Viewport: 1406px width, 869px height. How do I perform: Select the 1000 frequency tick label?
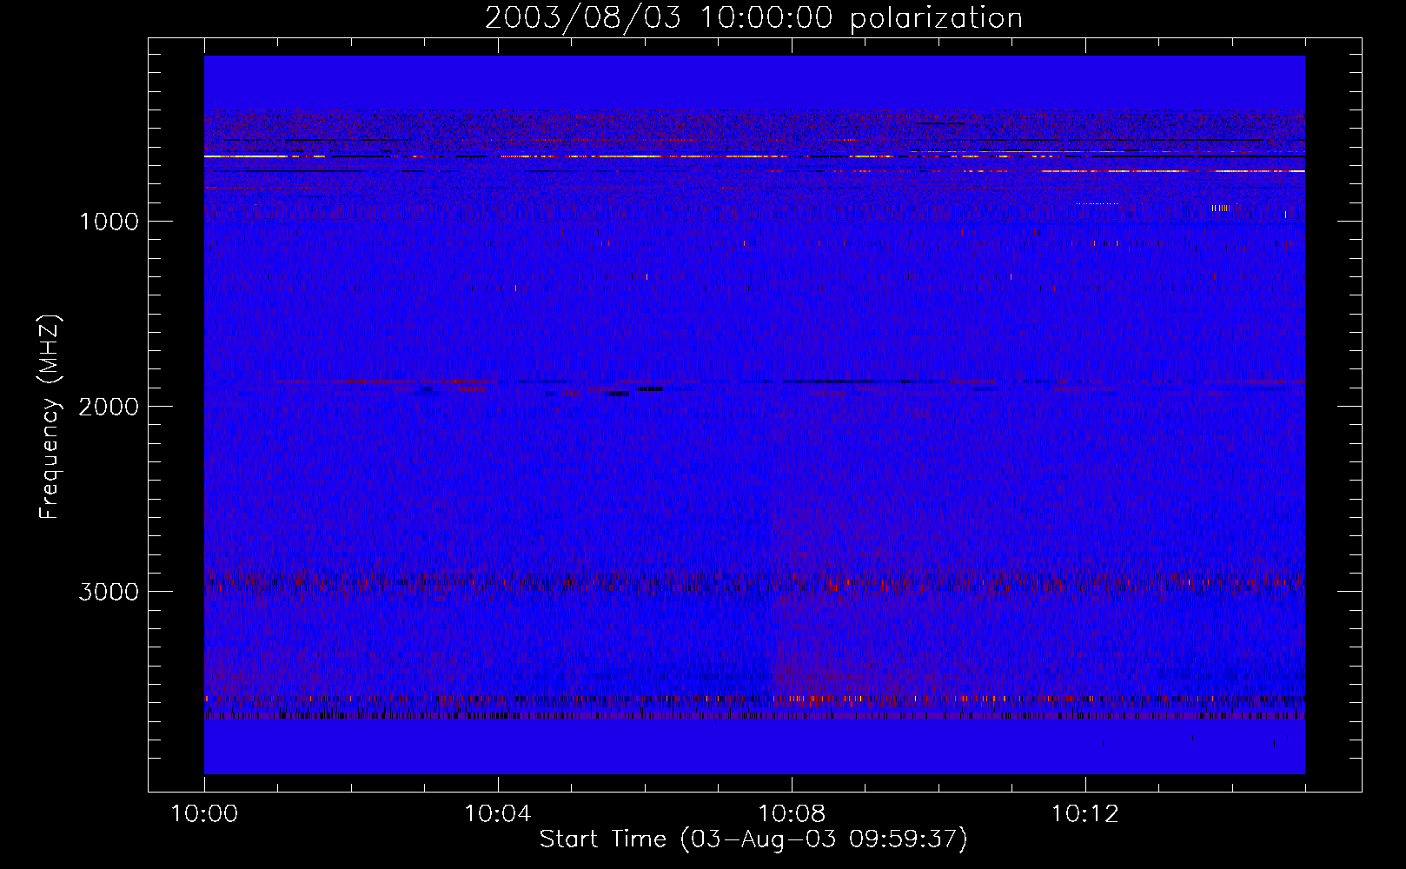pos(109,222)
